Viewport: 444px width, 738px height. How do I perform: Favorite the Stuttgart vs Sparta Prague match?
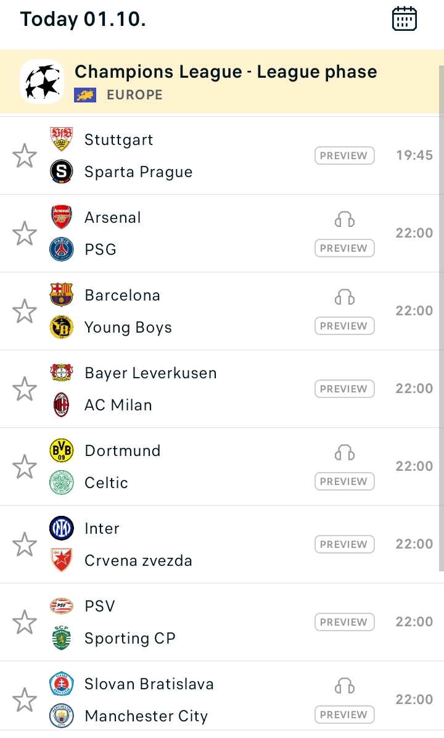pyautogui.click(x=25, y=155)
